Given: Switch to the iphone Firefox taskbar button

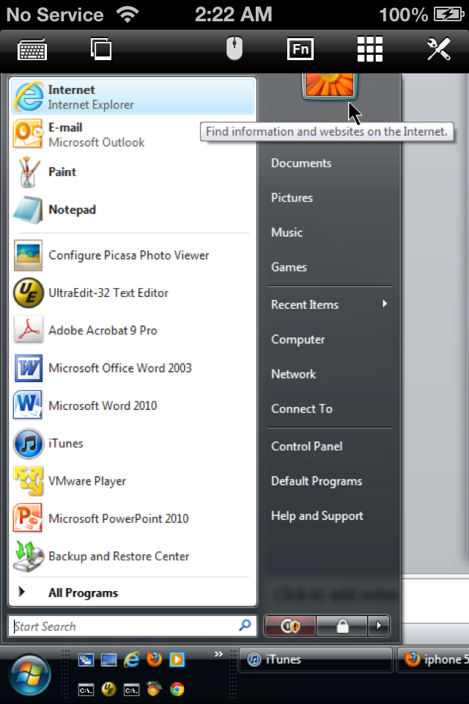Looking at the screenshot, I should (x=433, y=659).
